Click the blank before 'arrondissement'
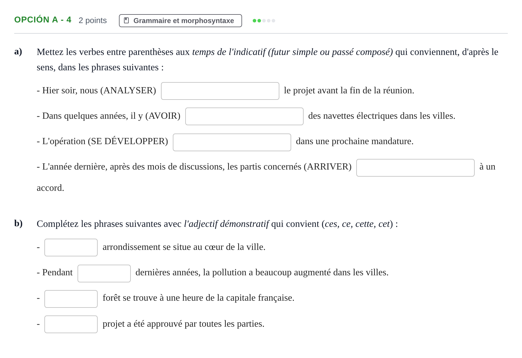Image resolution: width=522 pixels, height=358 pixels. pyautogui.click(x=71, y=248)
